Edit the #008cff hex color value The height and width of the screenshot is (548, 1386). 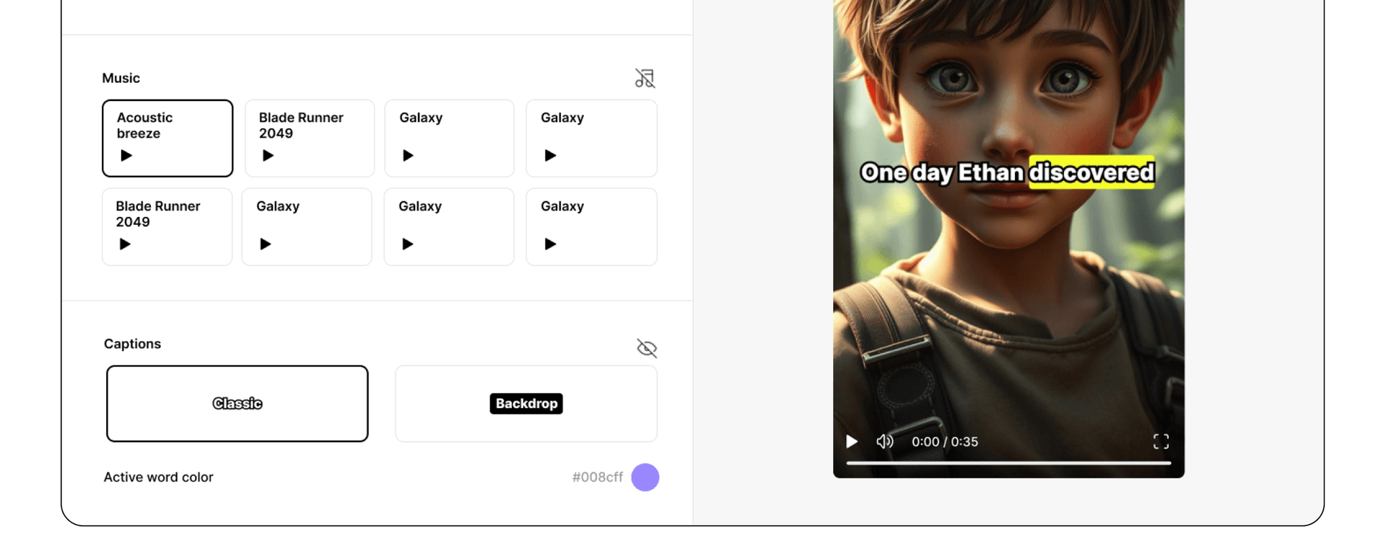coord(597,477)
